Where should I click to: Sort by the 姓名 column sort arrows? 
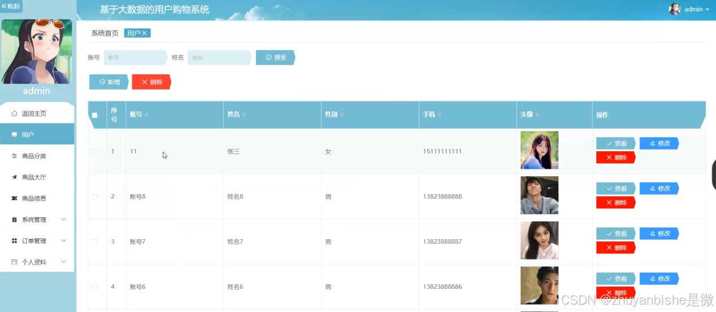click(x=244, y=115)
